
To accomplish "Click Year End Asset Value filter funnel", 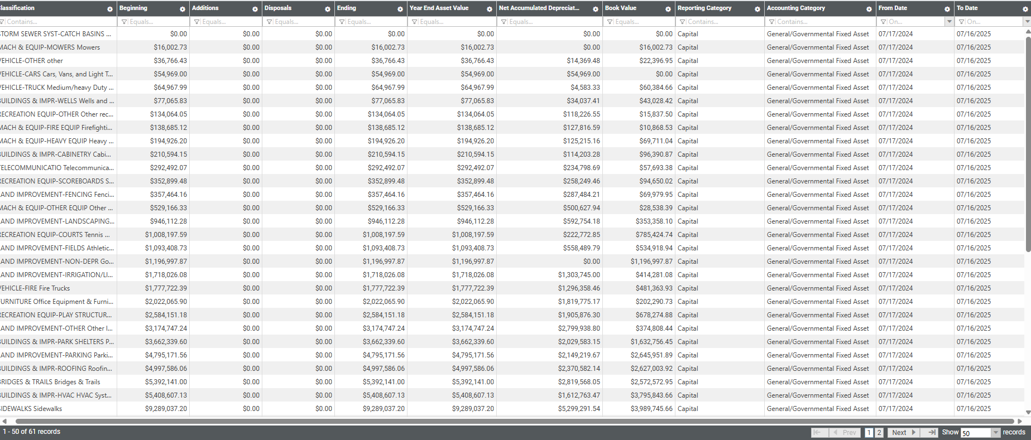I will click(x=414, y=22).
